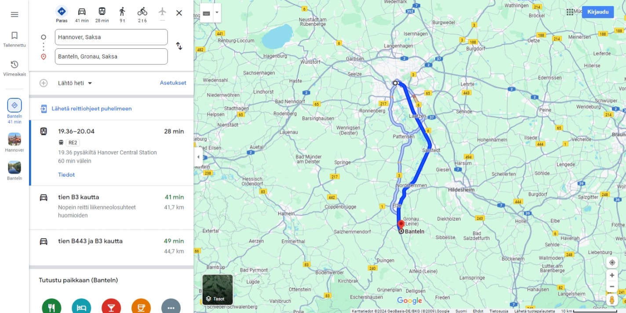Open Tallennettu saved places
Screen dimensions: 626x313
[15, 39]
